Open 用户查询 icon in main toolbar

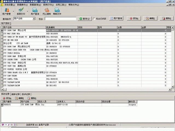click(x=35, y=11)
